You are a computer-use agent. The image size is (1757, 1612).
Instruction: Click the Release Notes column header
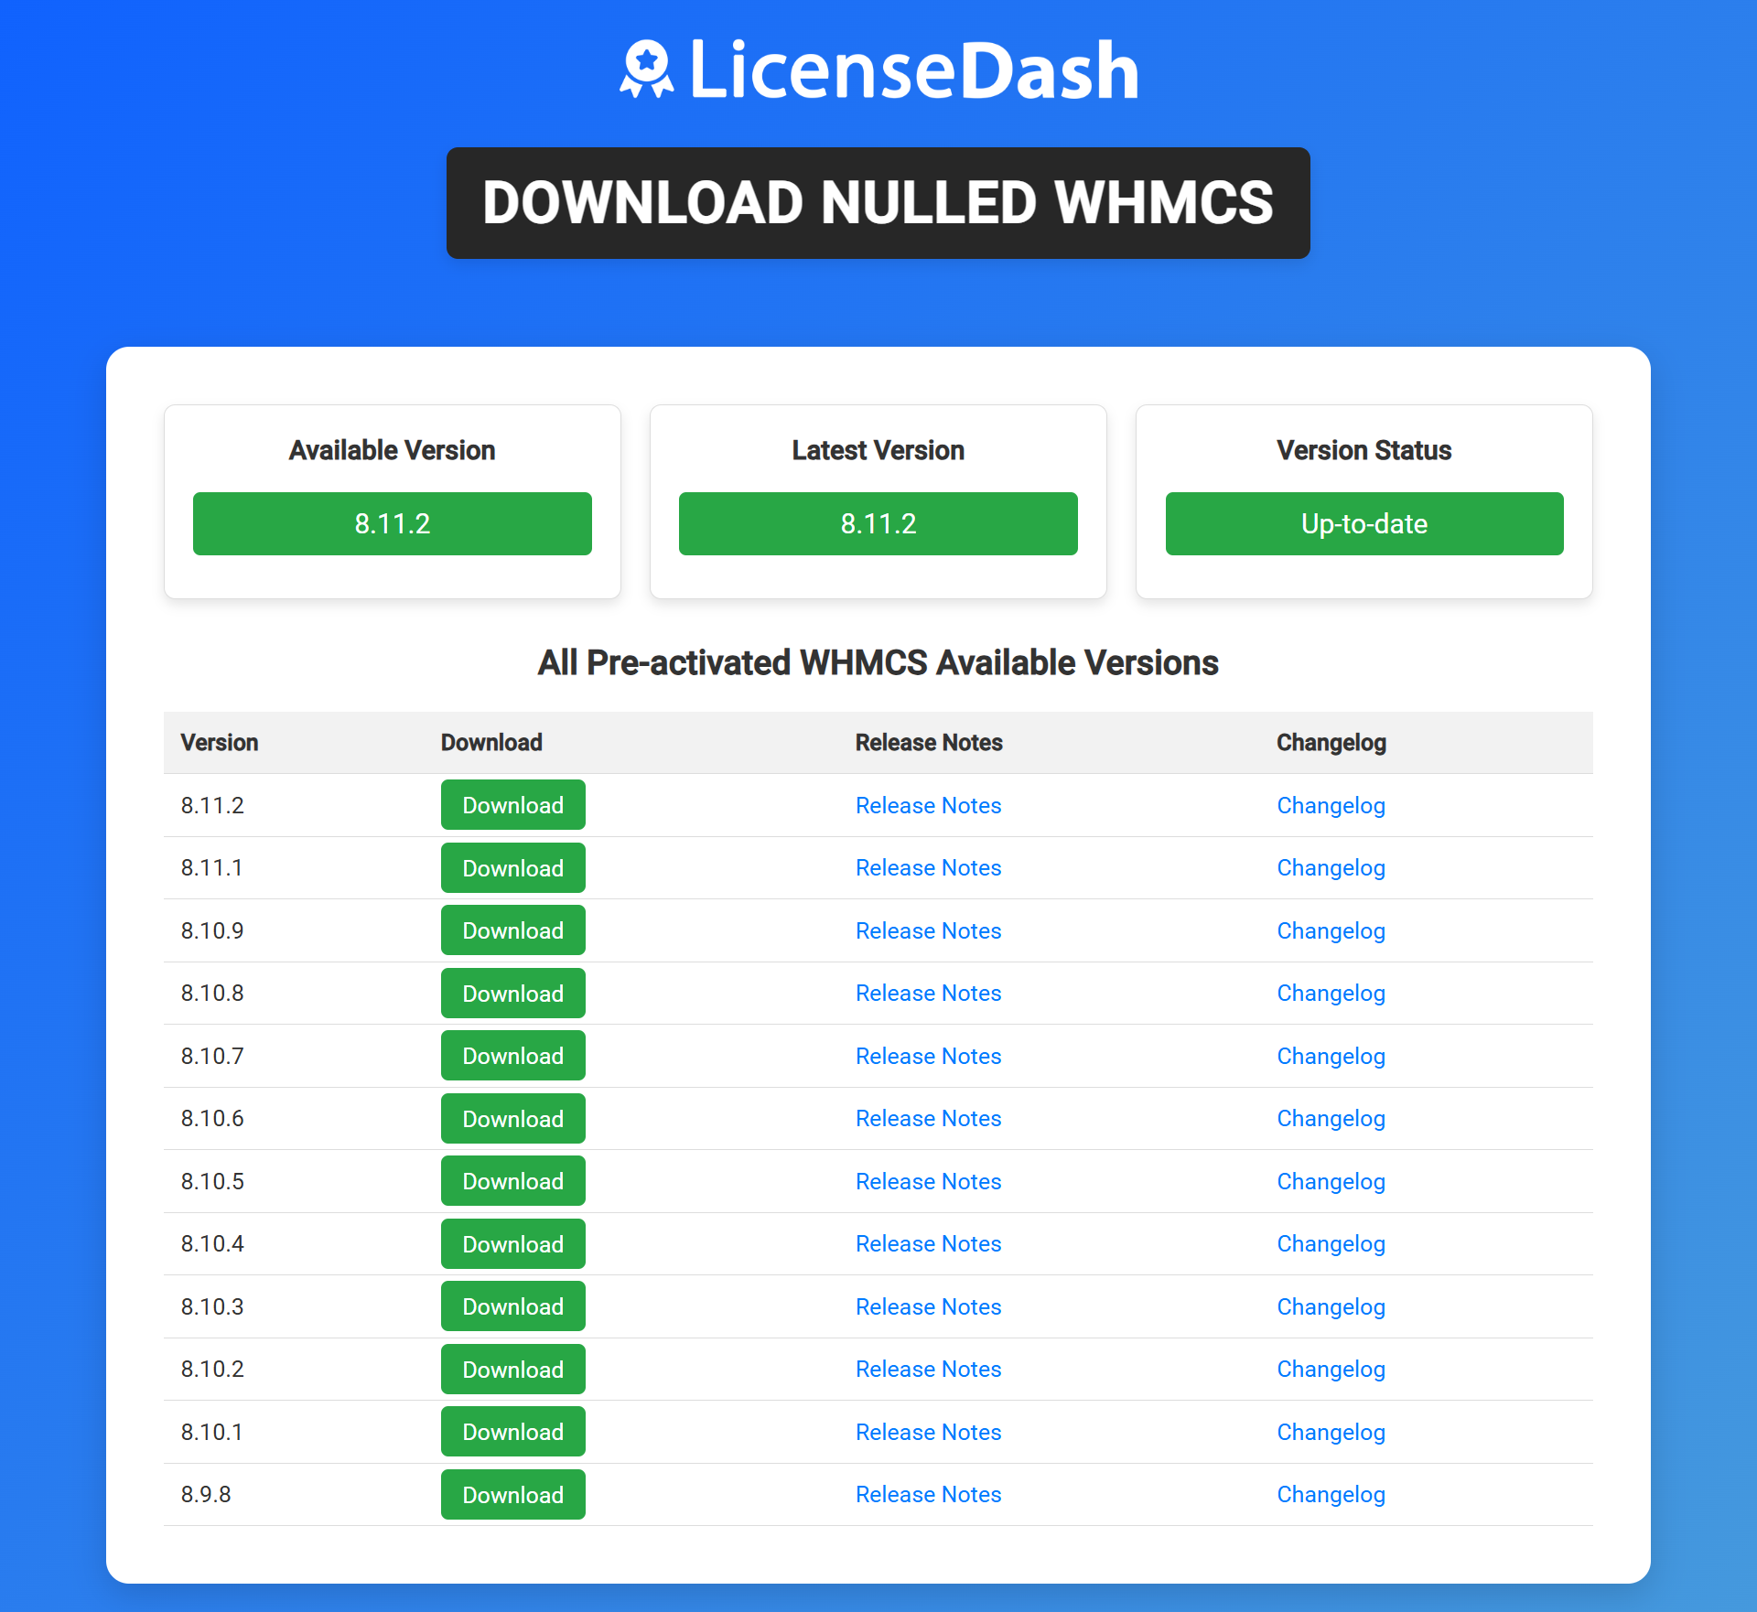click(929, 743)
